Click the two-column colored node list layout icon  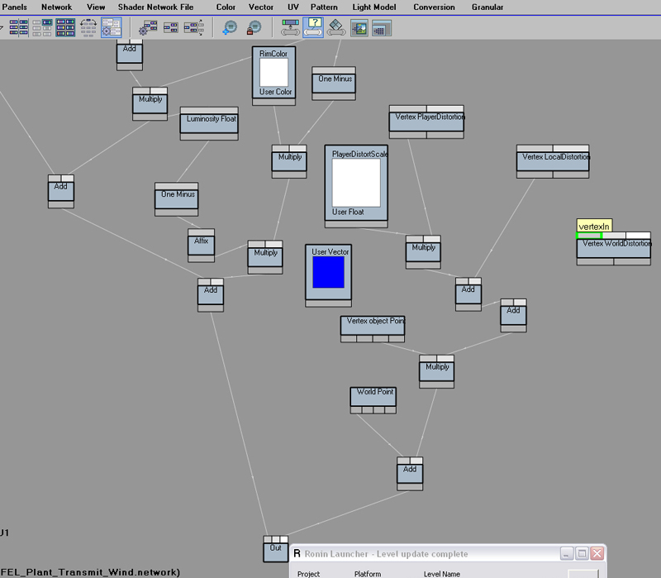19,27
